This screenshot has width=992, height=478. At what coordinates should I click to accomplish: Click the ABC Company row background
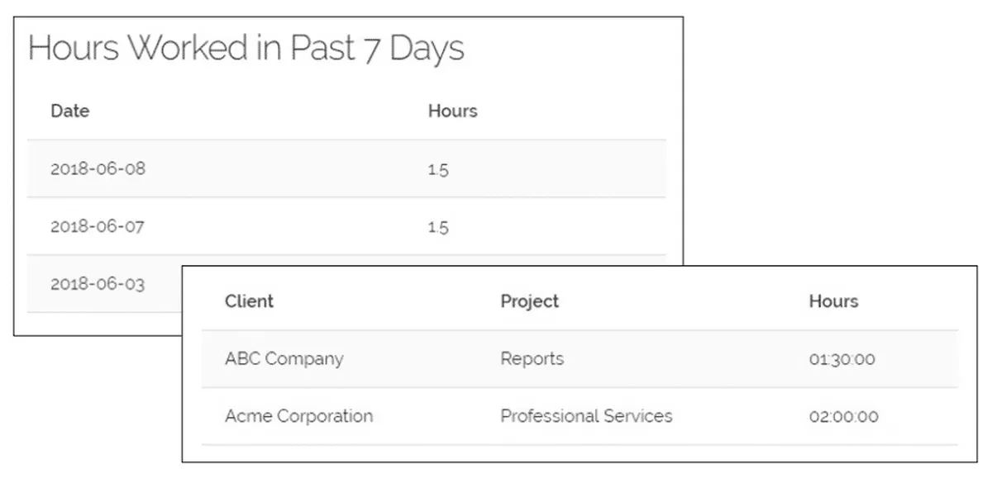click(x=579, y=359)
